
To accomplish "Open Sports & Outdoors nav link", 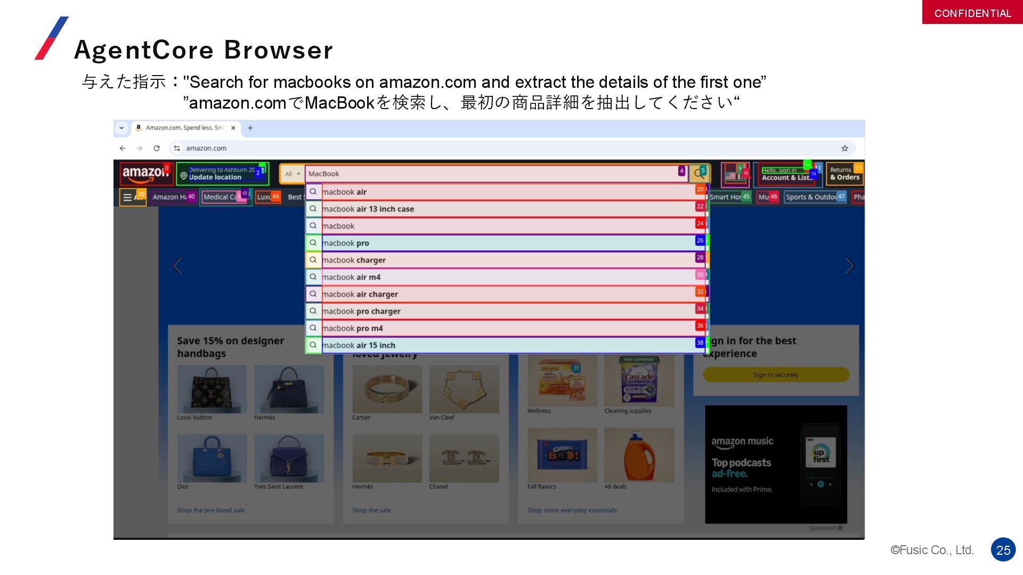I will [815, 197].
